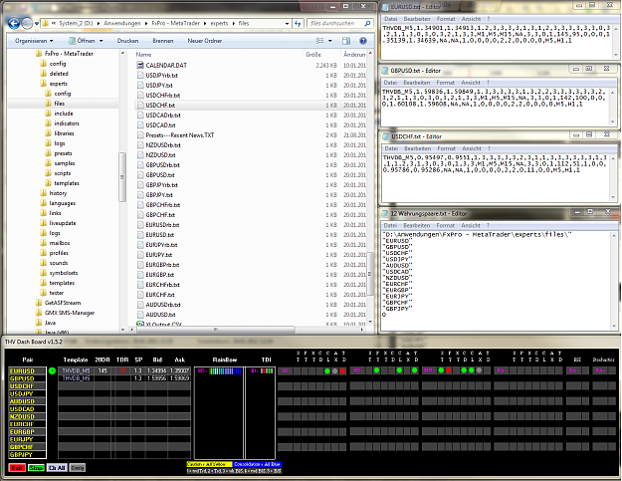Open the Organisieren dropdown menu
Image resolution: width=622 pixels, height=481 pixels.
click(34, 41)
